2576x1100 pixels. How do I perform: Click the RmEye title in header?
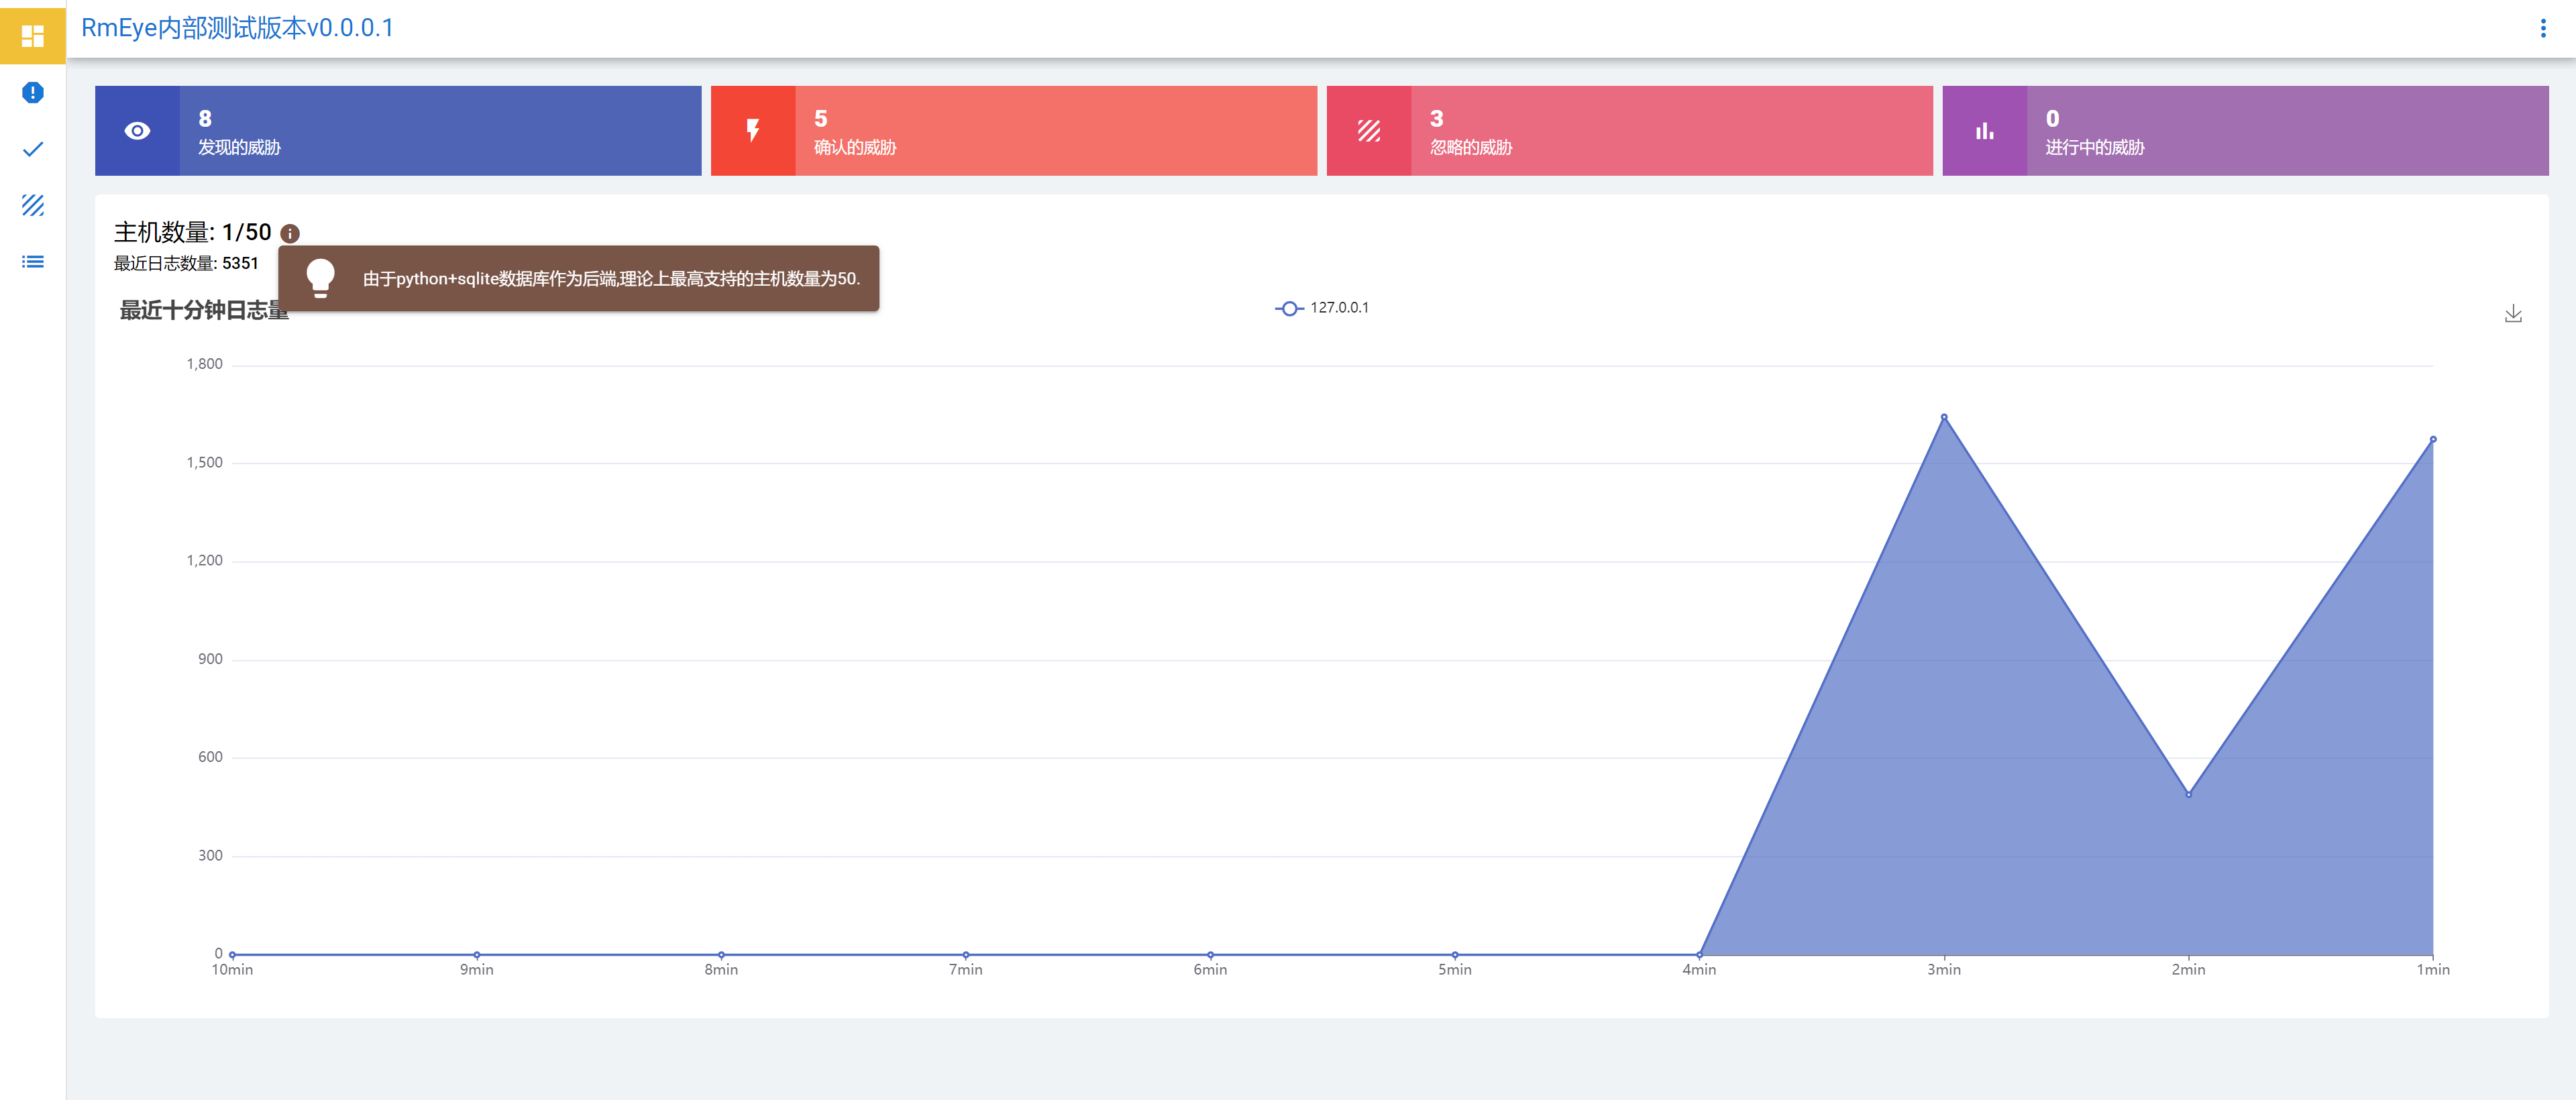(x=237, y=28)
